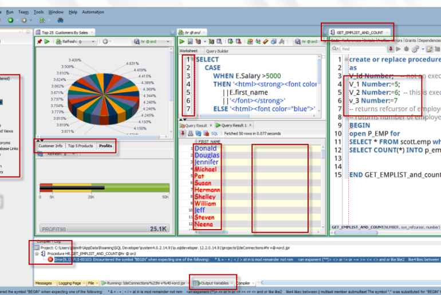Image resolution: width=441 pixels, height=295 pixels.
Task: Open the dropdown arrow next to SQL Worksheet icon
Action: tap(49, 20)
